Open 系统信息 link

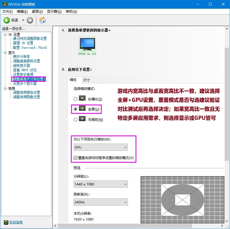[x=16, y=222]
